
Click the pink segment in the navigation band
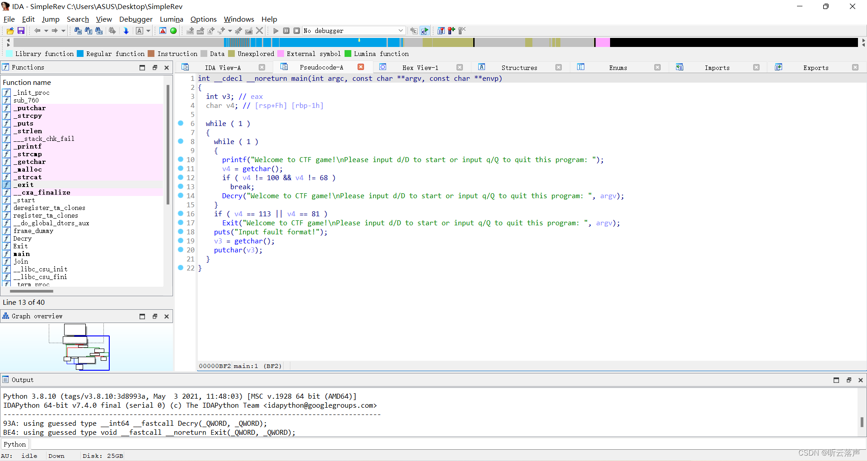pos(603,42)
